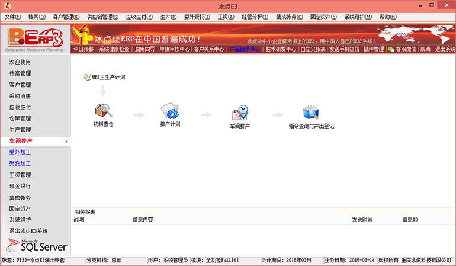Image resolution: width=456 pixels, height=266 pixels.
Task: Select 现金银行 in the sidebar
Action: [x=20, y=186]
